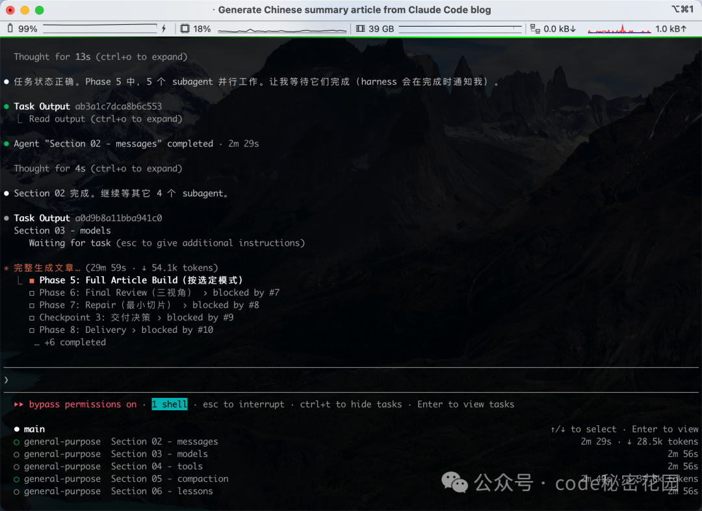702x511 pixels.
Task: Click the CPU chip icon
Action: pyautogui.click(x=185, y=29)
